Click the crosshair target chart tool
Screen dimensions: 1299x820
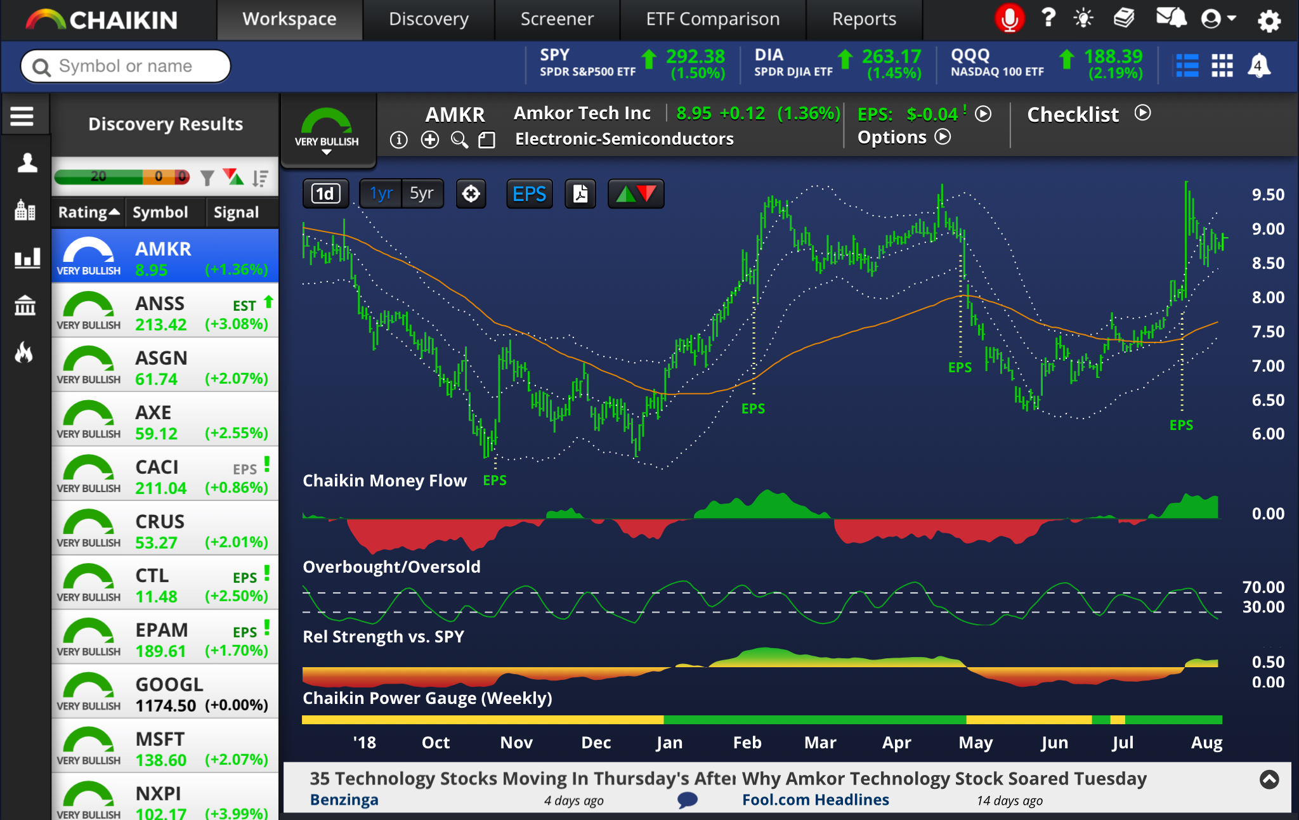point(471,193)
